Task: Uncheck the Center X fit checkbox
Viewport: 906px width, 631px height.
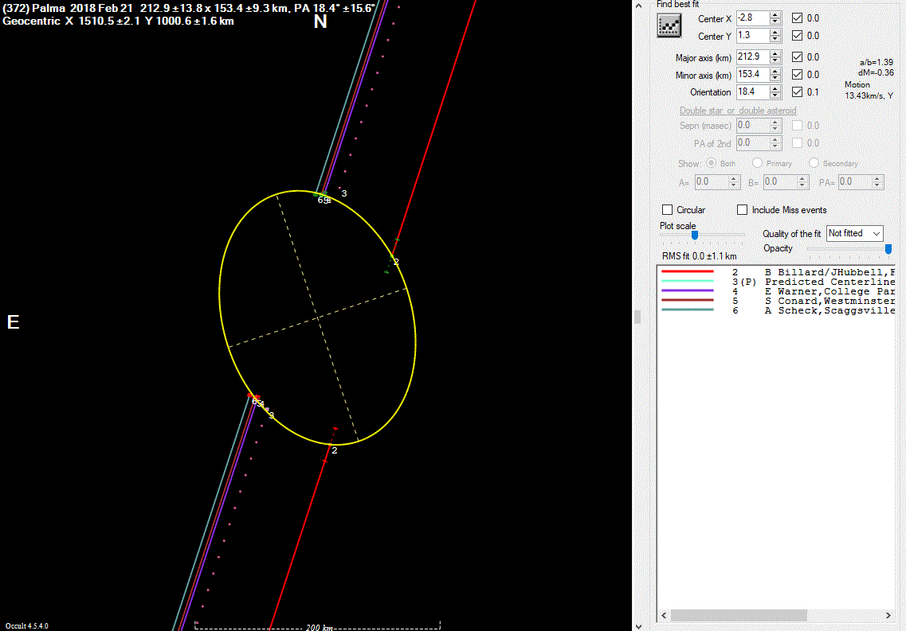Action: [x=797, y=18]
